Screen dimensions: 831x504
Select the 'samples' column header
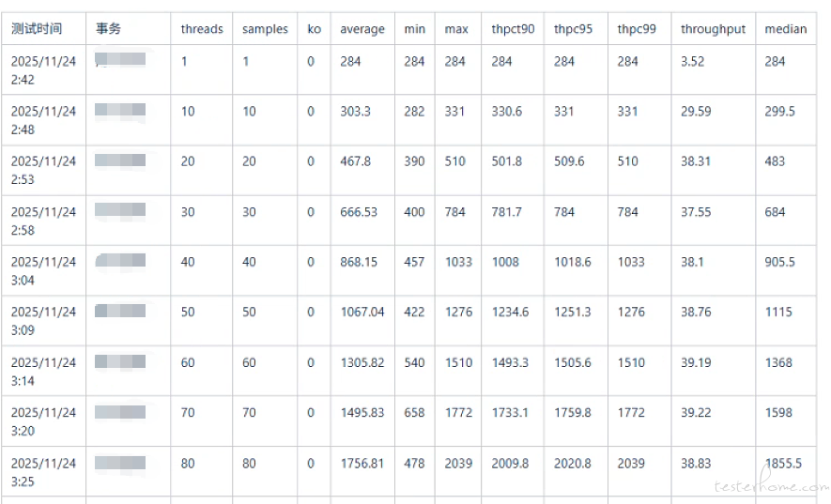[265, 29]
